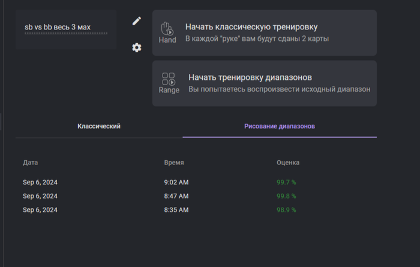Start classic training via "Начать классическую тренировку"
This screenshot has height=267, width=420.
251,27
